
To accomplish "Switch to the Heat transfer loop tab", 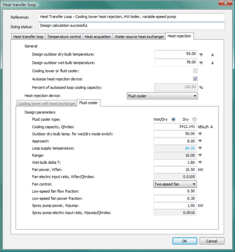I will [28, 37].
